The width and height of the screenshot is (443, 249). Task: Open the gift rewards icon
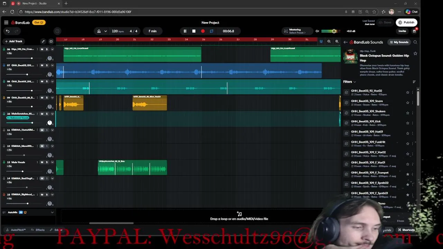[x=414, y=31]
